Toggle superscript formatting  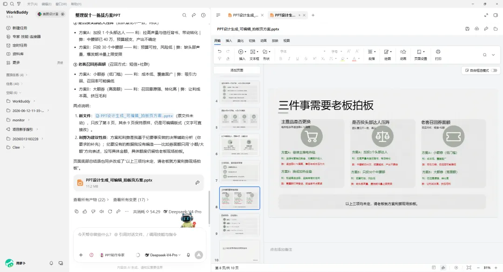click(x=314, y=59)
